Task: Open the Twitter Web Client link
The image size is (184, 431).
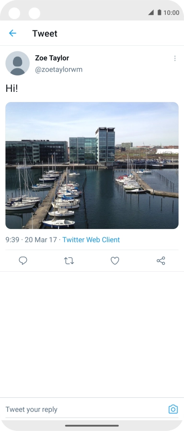Action: 91,240
